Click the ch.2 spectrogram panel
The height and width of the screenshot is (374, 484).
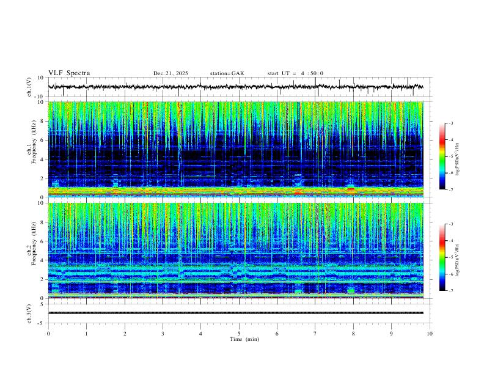pyautogui.click(x=236, y=251)
